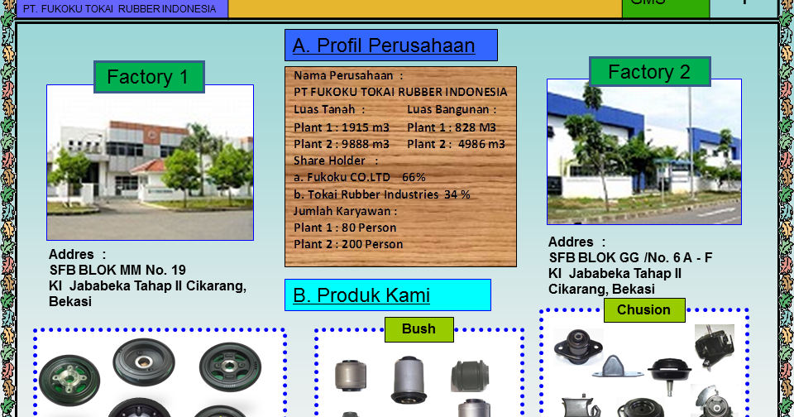Select the 'Nama Perusahaan :' line
794x417 pixels.
point(348,75)
